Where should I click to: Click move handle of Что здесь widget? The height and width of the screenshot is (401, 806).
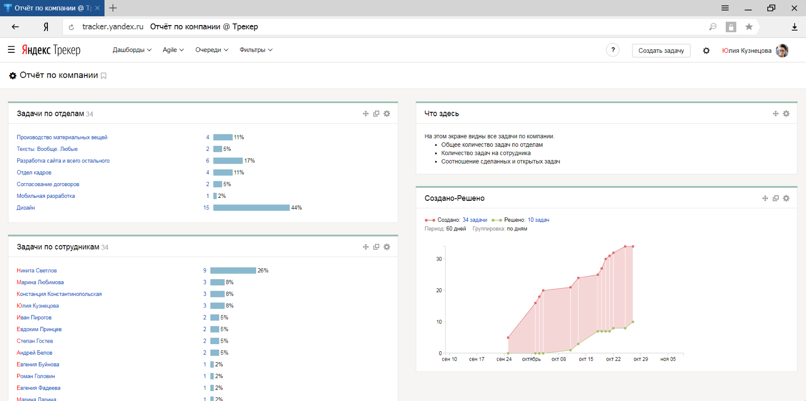click(775, 114)
